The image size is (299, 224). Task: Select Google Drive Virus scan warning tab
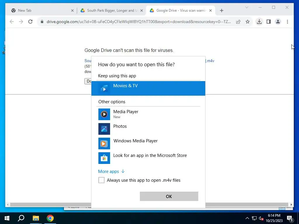tap(181, 10)
